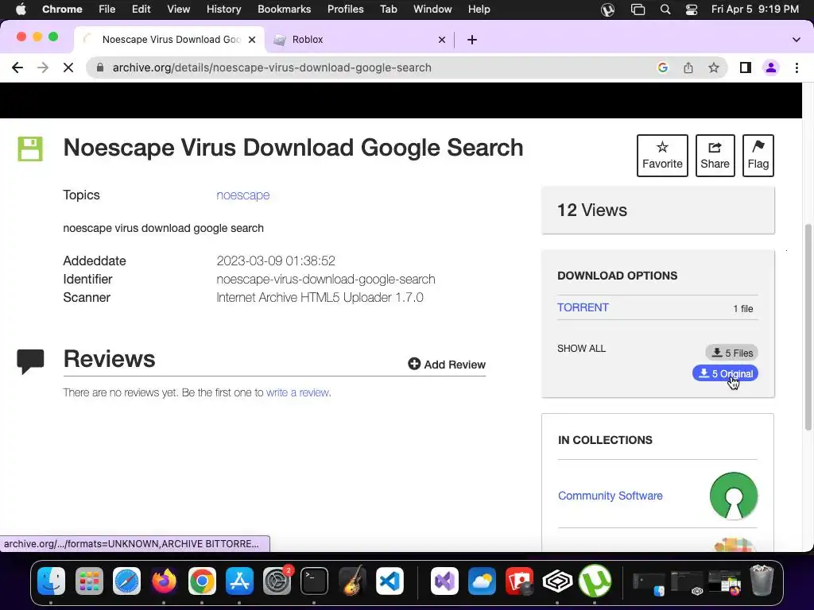Launch Firefox from the Dock
This screenshot has width=814, height=610.
pos(164,581)
